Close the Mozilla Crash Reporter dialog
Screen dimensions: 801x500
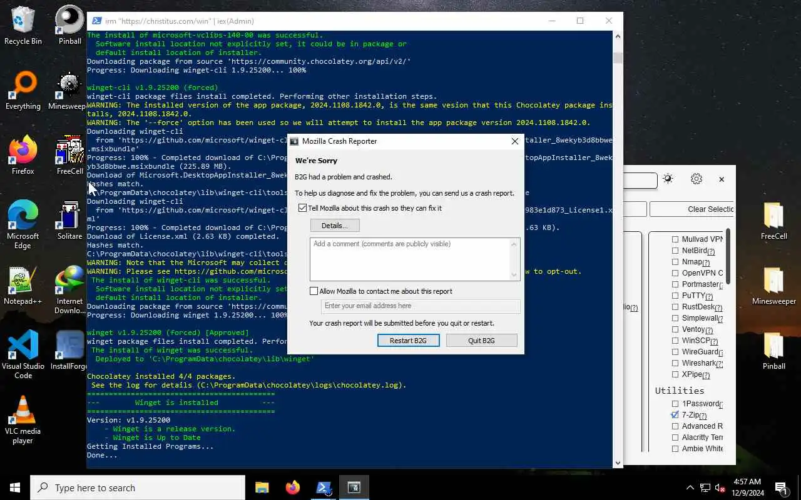pos(515,141)
